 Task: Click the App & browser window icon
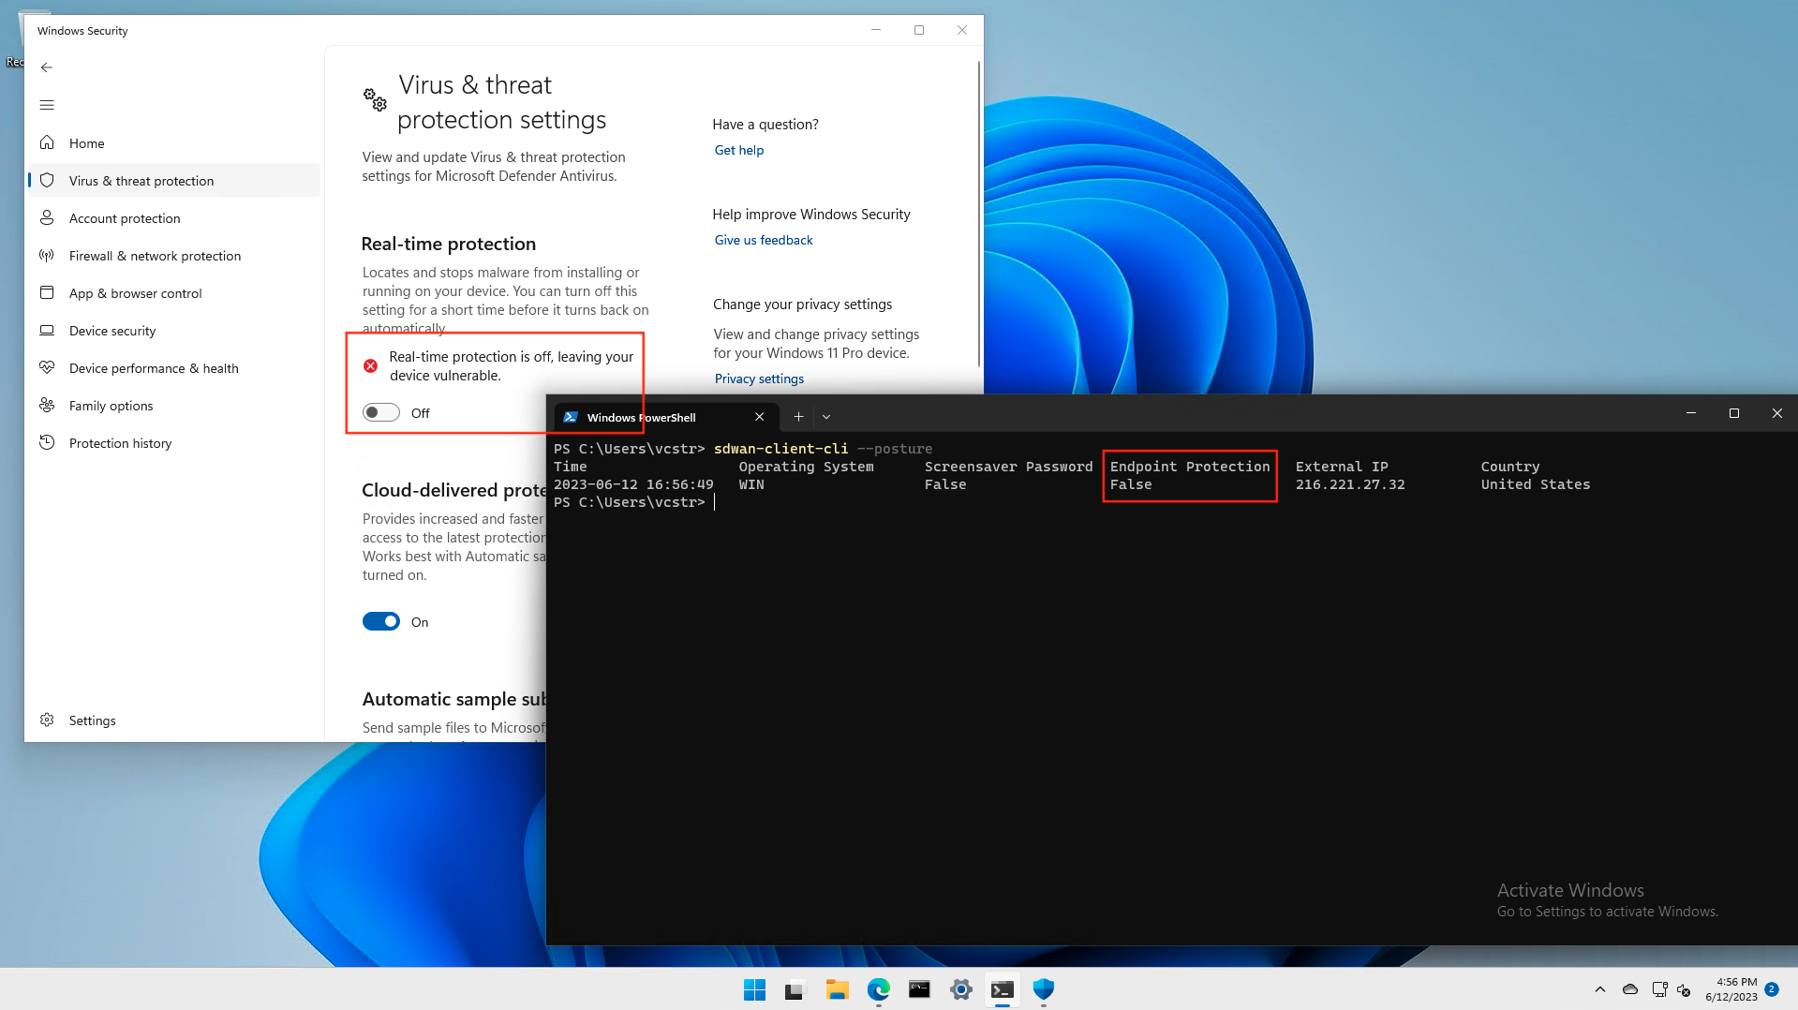[47, 292]
